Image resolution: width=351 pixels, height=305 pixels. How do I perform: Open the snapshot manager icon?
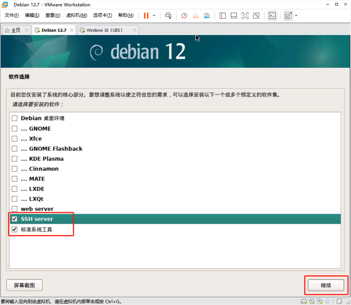point(207,16)
